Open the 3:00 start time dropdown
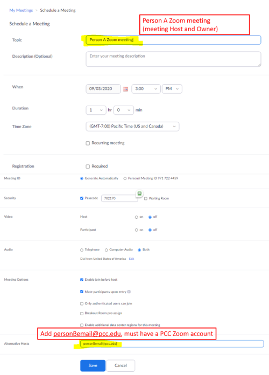269x375 pixels. coord(146,89)
